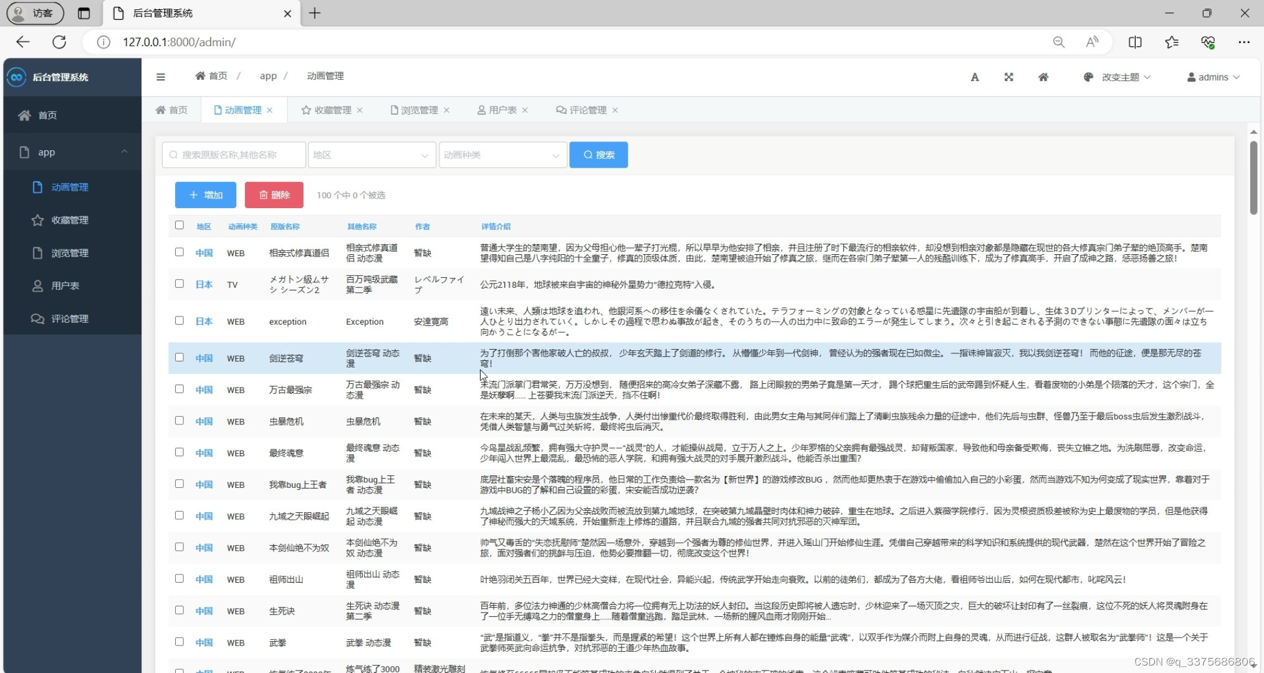1264x673 pixels.
Task: Click the 搜索 button
Action: pyautogui.click(x=598, y=155)
